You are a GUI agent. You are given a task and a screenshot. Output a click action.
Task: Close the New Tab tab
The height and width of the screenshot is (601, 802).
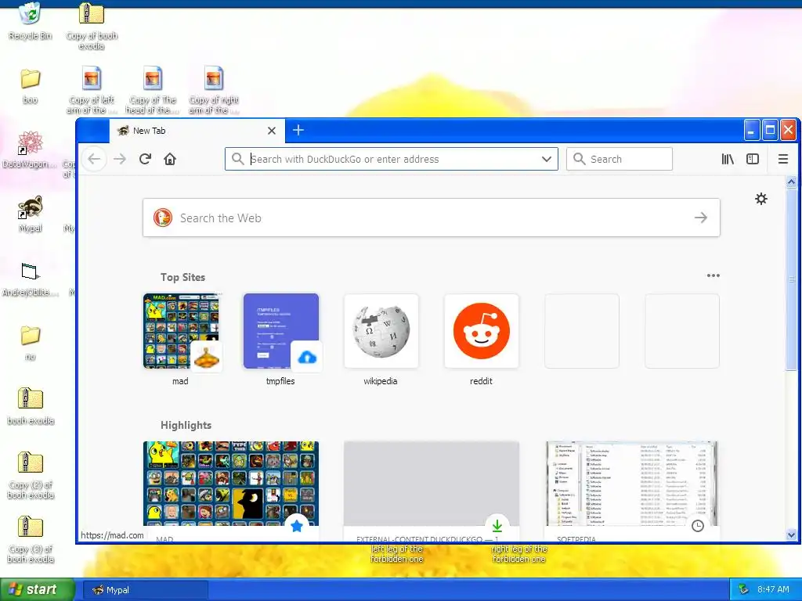[x=272, y=131]
